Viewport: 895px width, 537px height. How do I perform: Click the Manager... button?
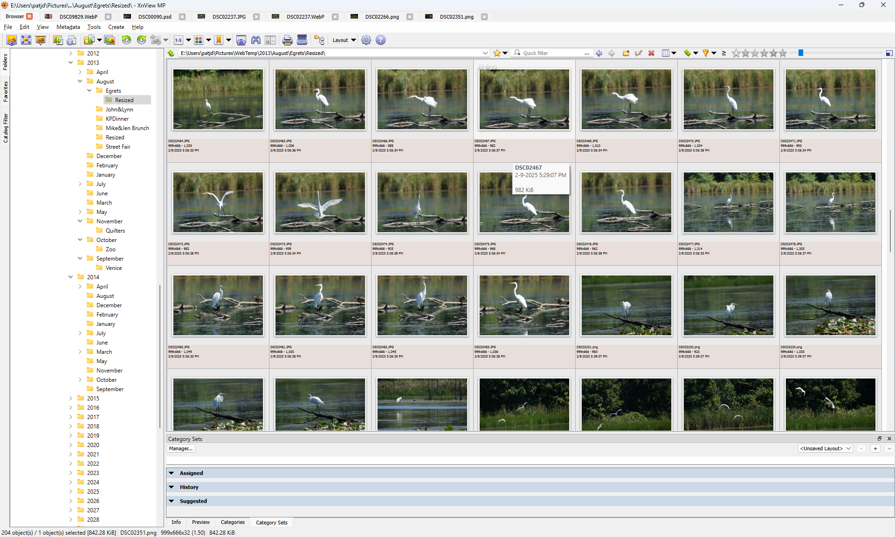[x=181, y=448]
